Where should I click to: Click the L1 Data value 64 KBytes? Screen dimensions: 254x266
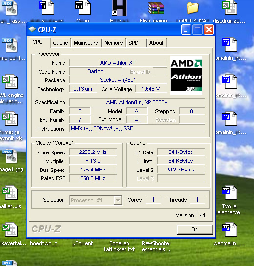click(x=181, y=152)
